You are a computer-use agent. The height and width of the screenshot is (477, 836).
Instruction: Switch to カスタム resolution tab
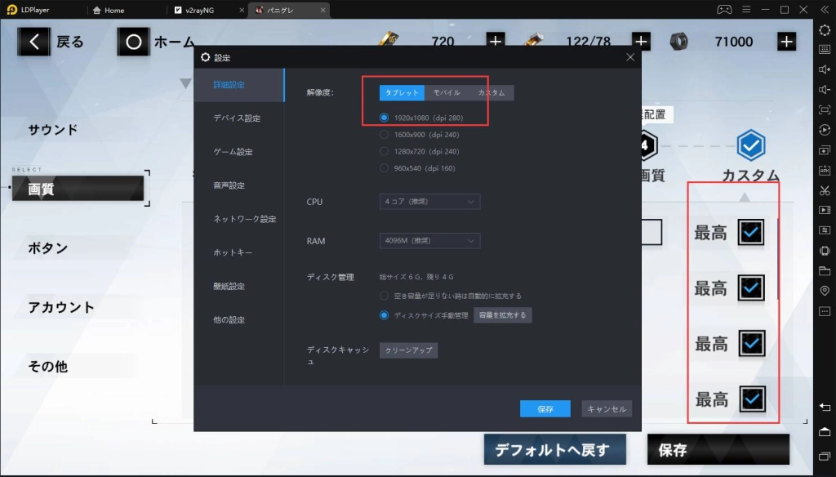(491, 93)
